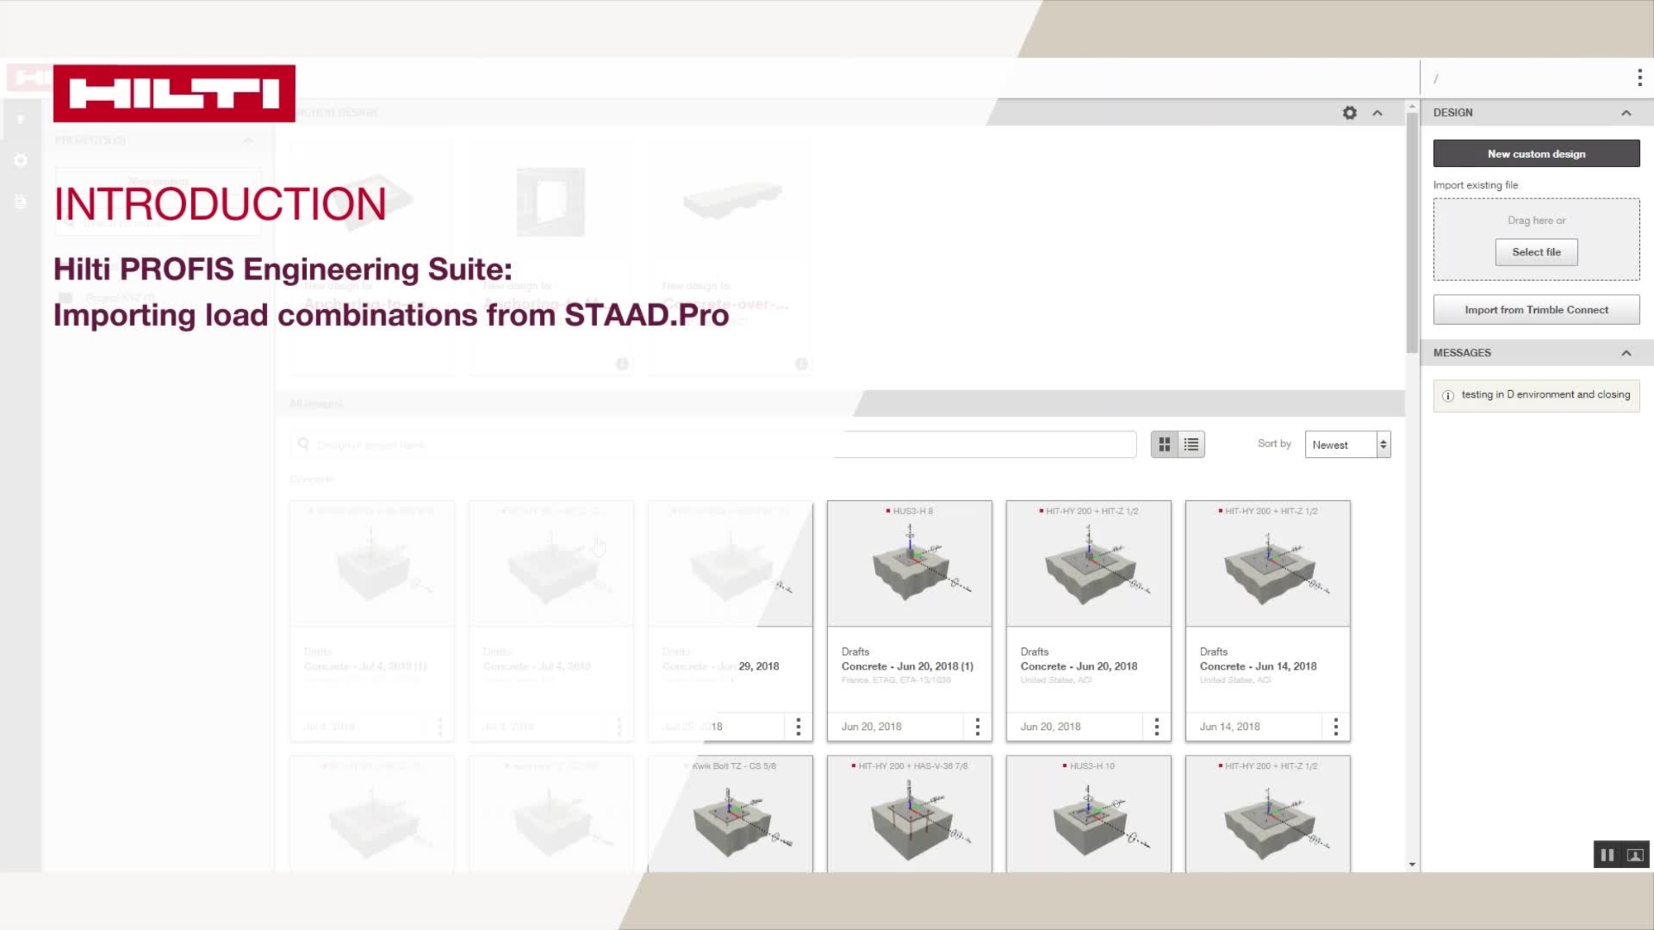This screenshot has height=930, width=1654.
Task: Switch designs to grid view
Action: point(1164,444)
